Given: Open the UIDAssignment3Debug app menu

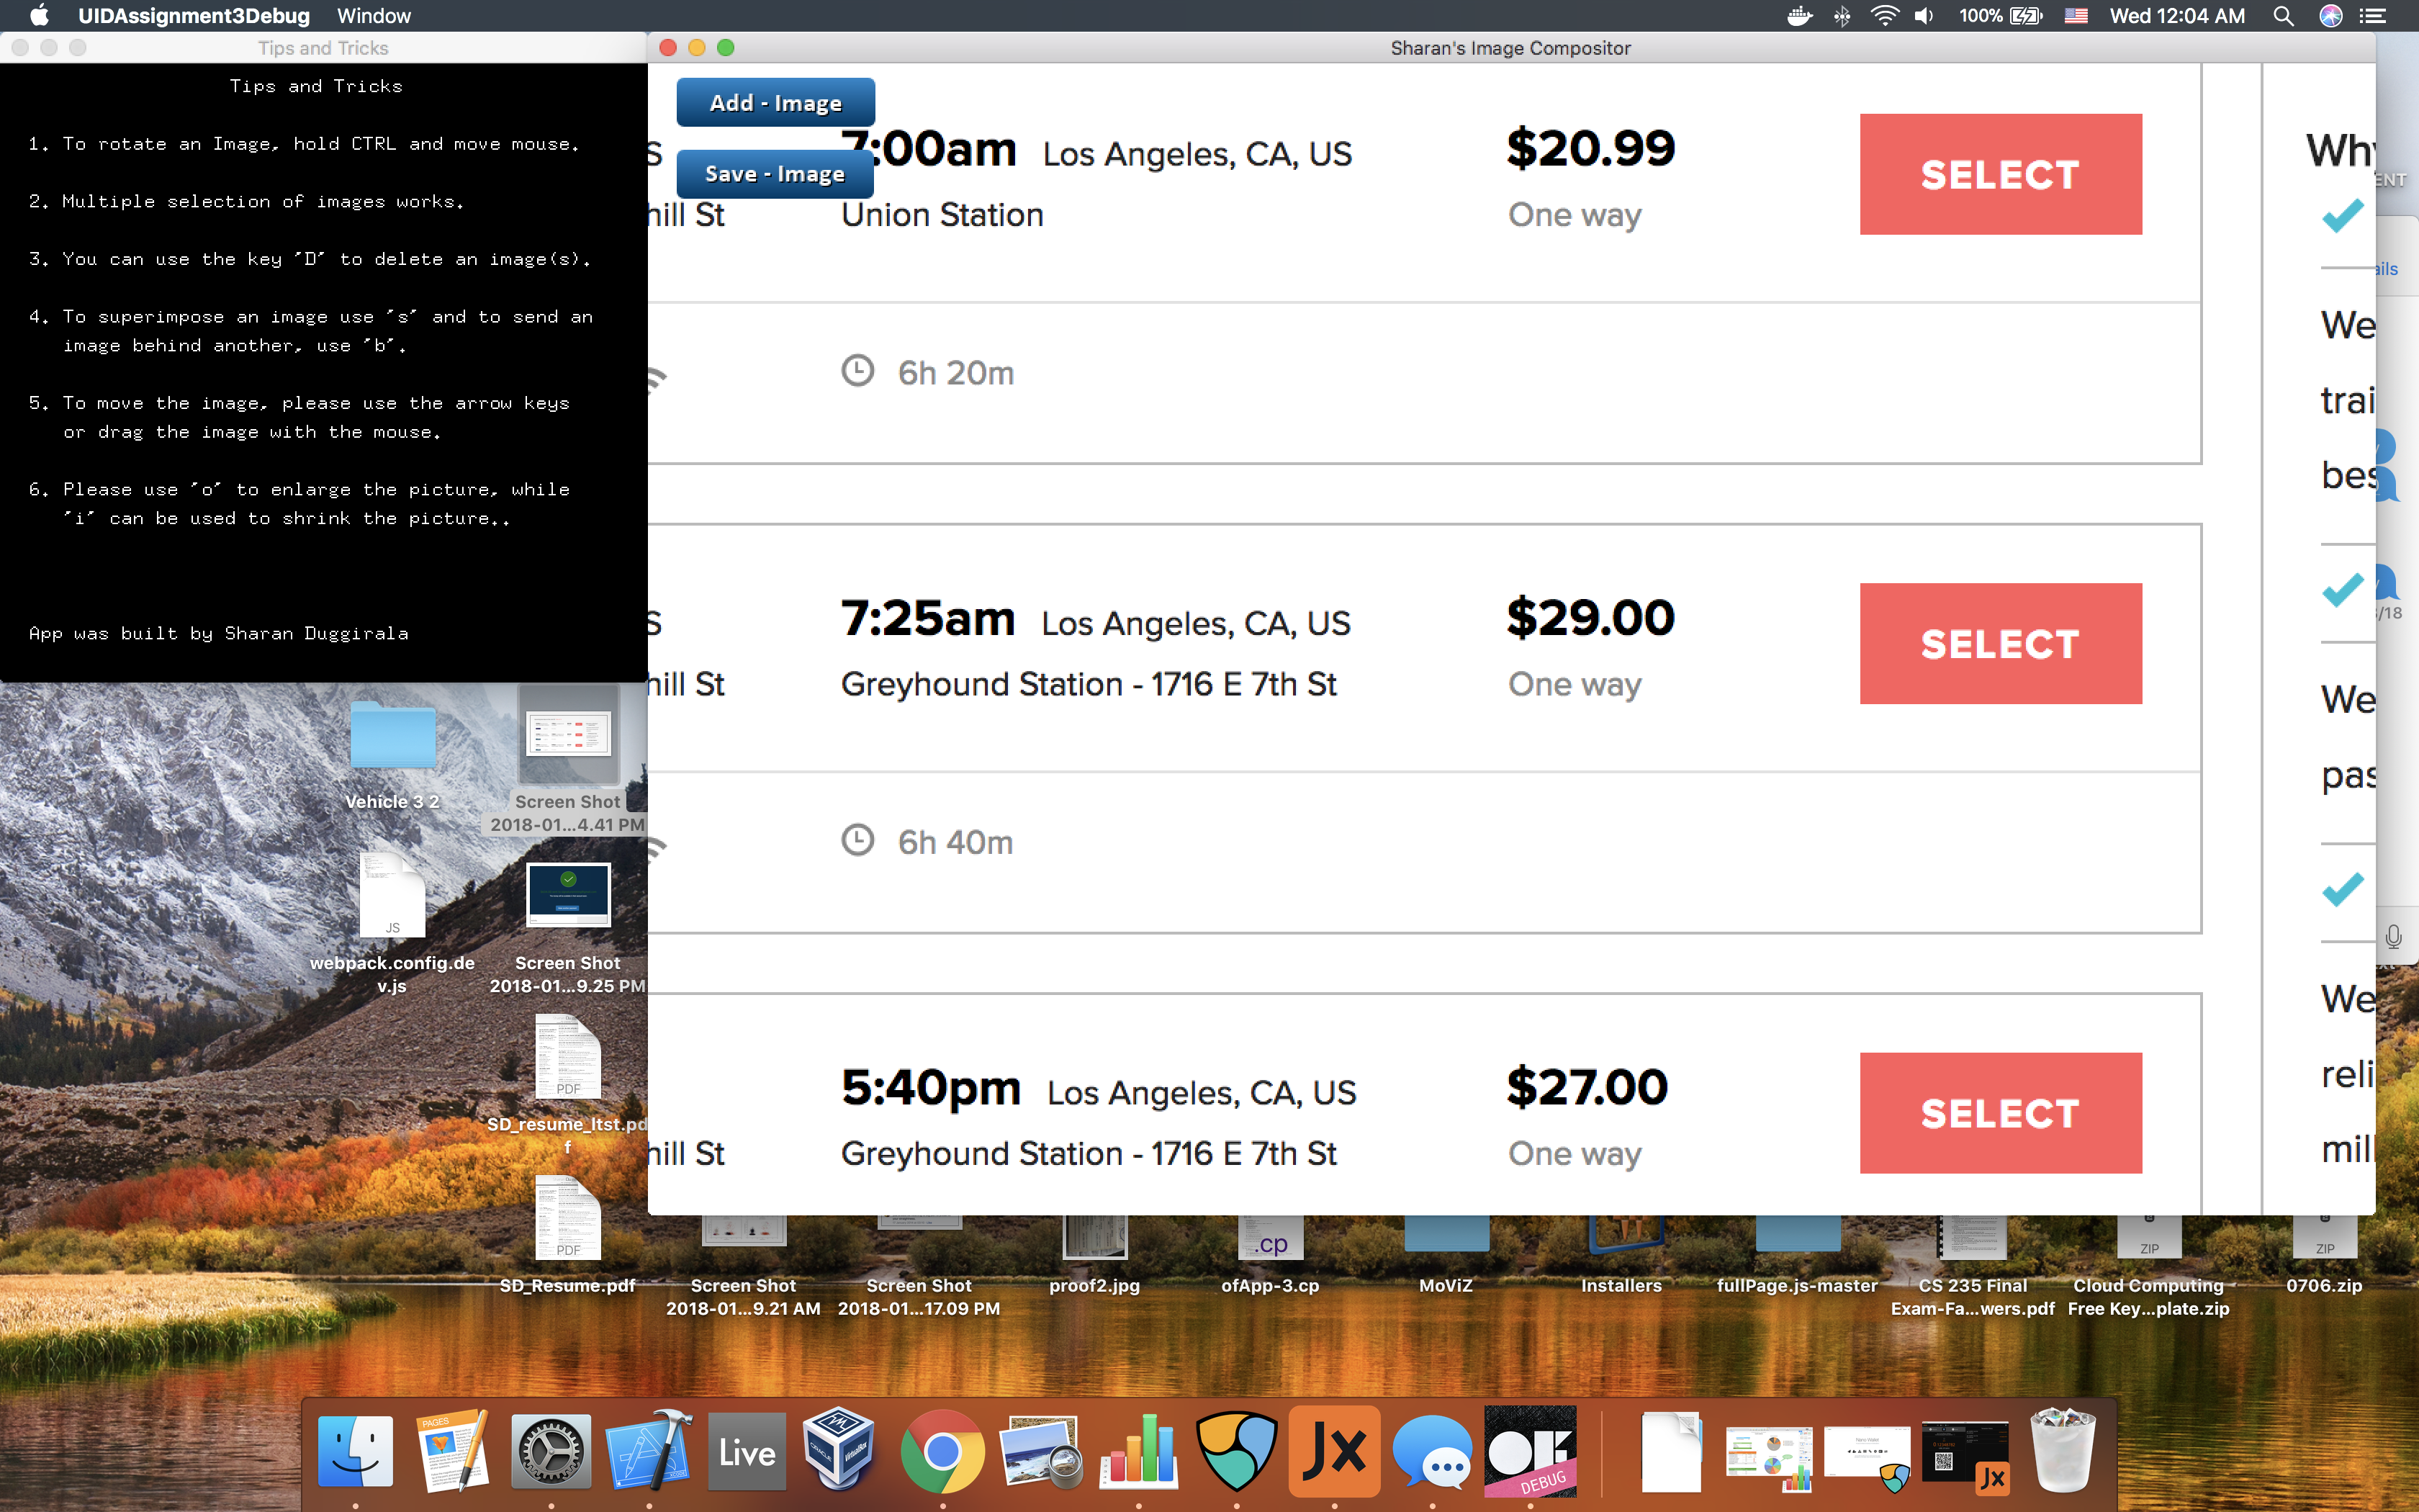Looking at the screenshot, I should [x=193, y=16].
